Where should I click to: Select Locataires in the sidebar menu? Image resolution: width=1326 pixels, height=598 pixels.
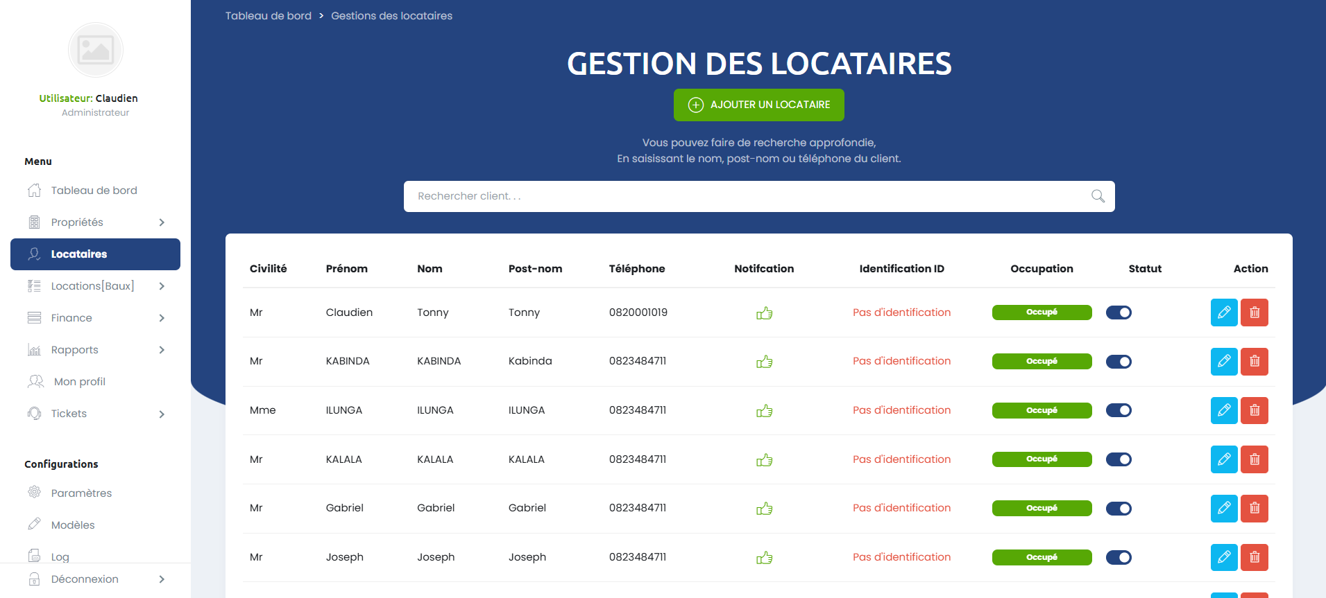click(x=95, y=254)
